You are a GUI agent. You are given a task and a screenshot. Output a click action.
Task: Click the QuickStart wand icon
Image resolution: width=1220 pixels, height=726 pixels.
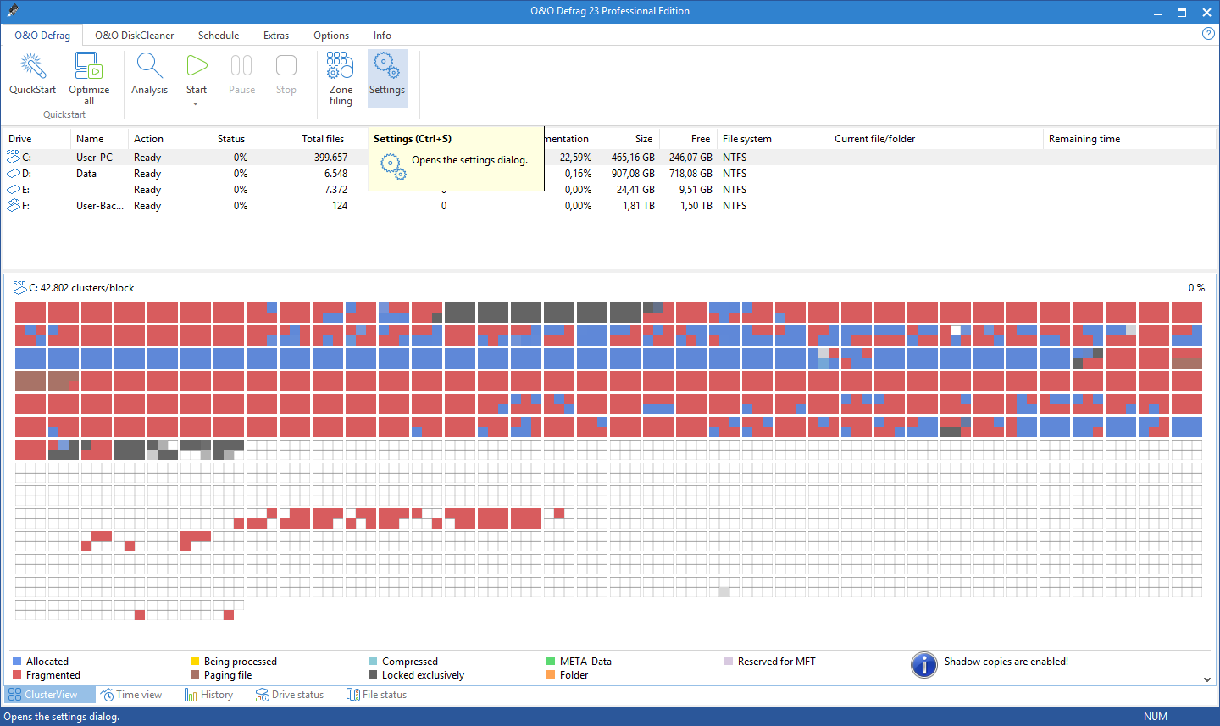coord(32,66)
